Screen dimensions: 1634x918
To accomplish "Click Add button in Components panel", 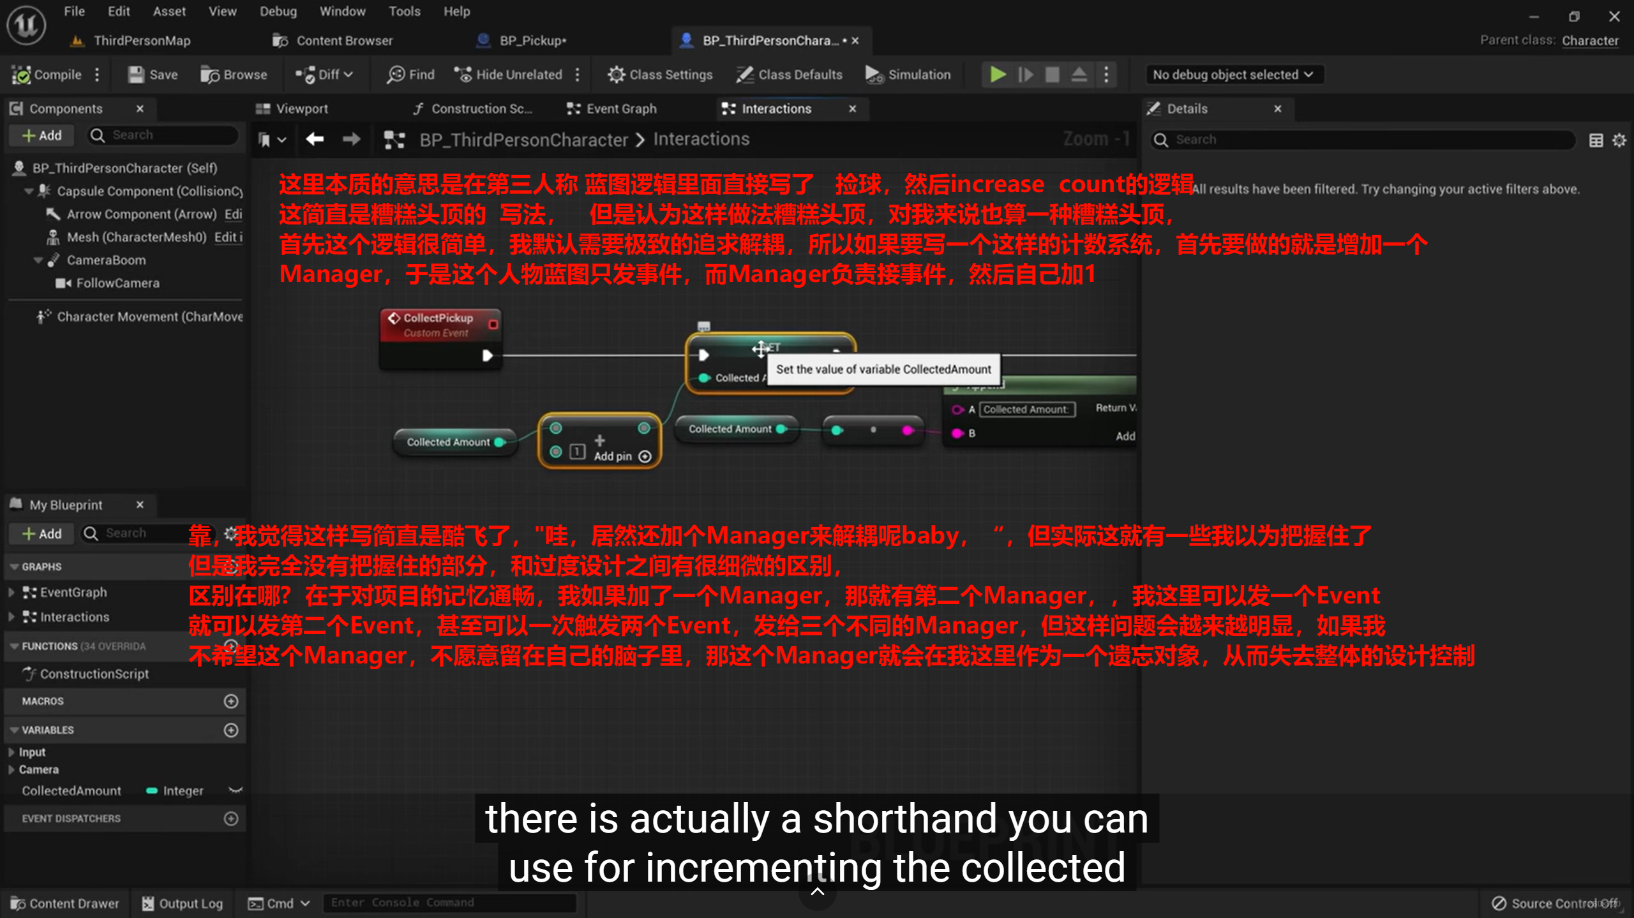I will [42, 135].
